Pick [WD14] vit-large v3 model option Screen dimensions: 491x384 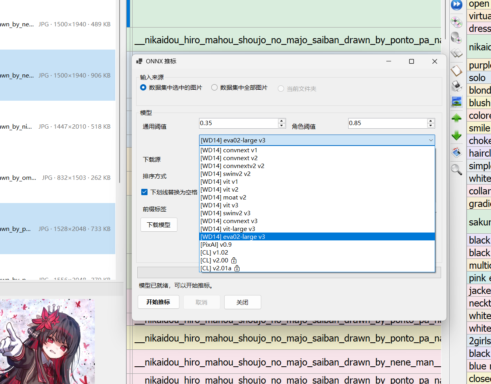click(317, 229)
